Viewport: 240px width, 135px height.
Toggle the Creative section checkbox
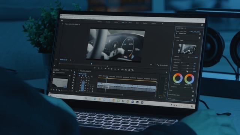coord(199,38)
